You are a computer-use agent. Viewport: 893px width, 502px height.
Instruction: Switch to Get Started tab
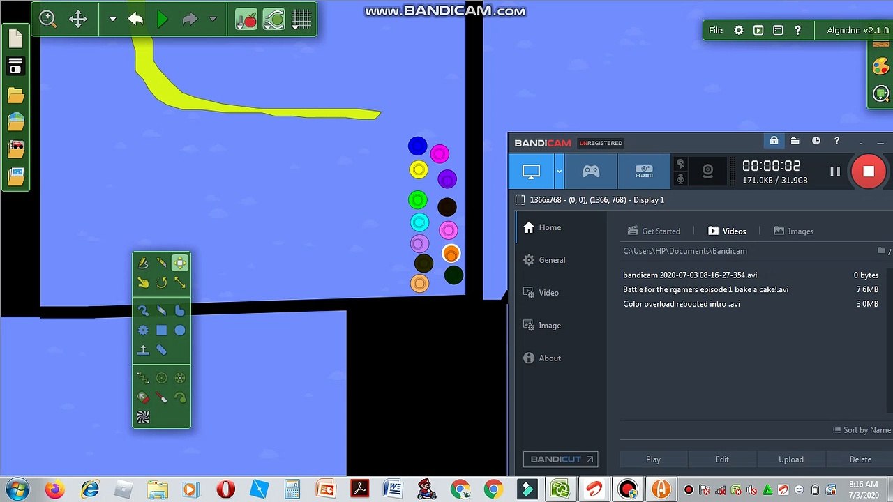pos(654,231)
